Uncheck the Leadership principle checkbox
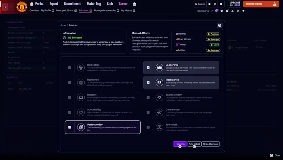283x160 pixels. pos(148,68)
